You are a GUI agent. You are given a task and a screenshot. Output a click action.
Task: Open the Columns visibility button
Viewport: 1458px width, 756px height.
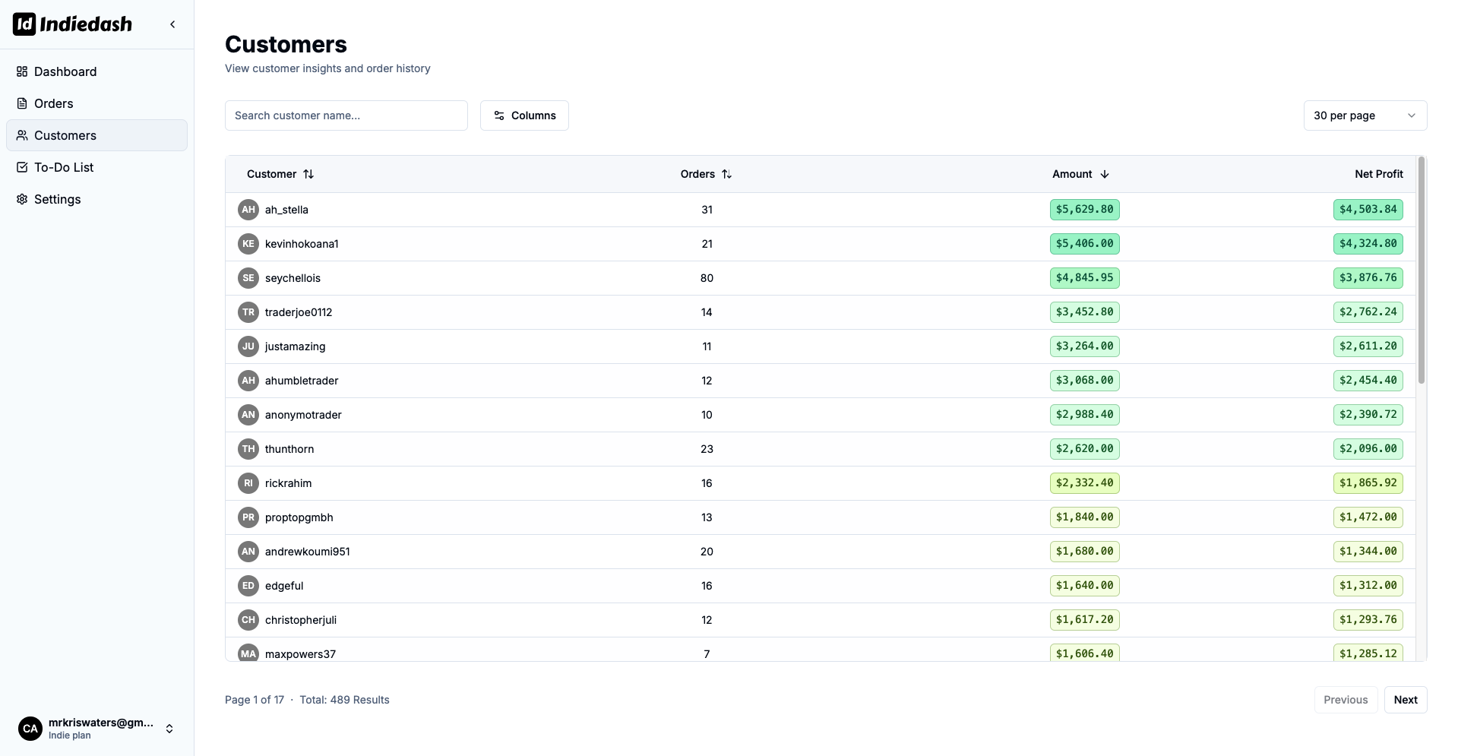524,115
